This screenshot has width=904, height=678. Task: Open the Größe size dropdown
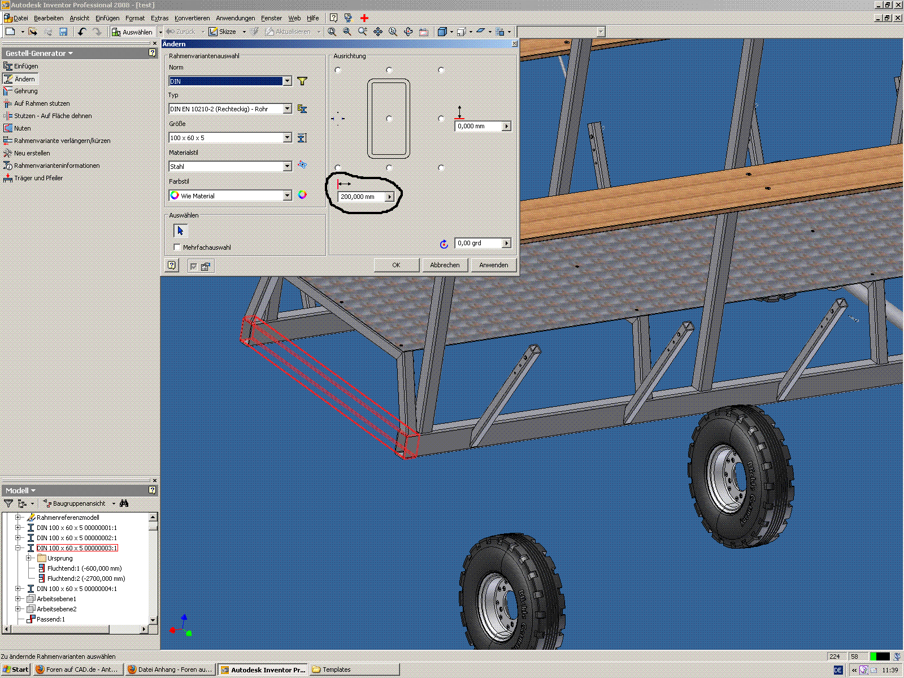(x=287, y=138)
